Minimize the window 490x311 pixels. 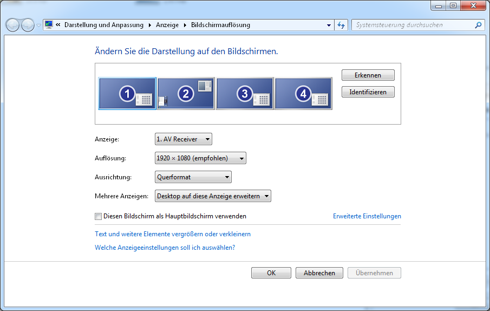click(439, 5)
